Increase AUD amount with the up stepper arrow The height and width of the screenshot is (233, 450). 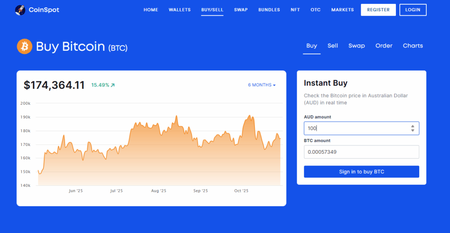pyautogui.click(x=412, y=127)
